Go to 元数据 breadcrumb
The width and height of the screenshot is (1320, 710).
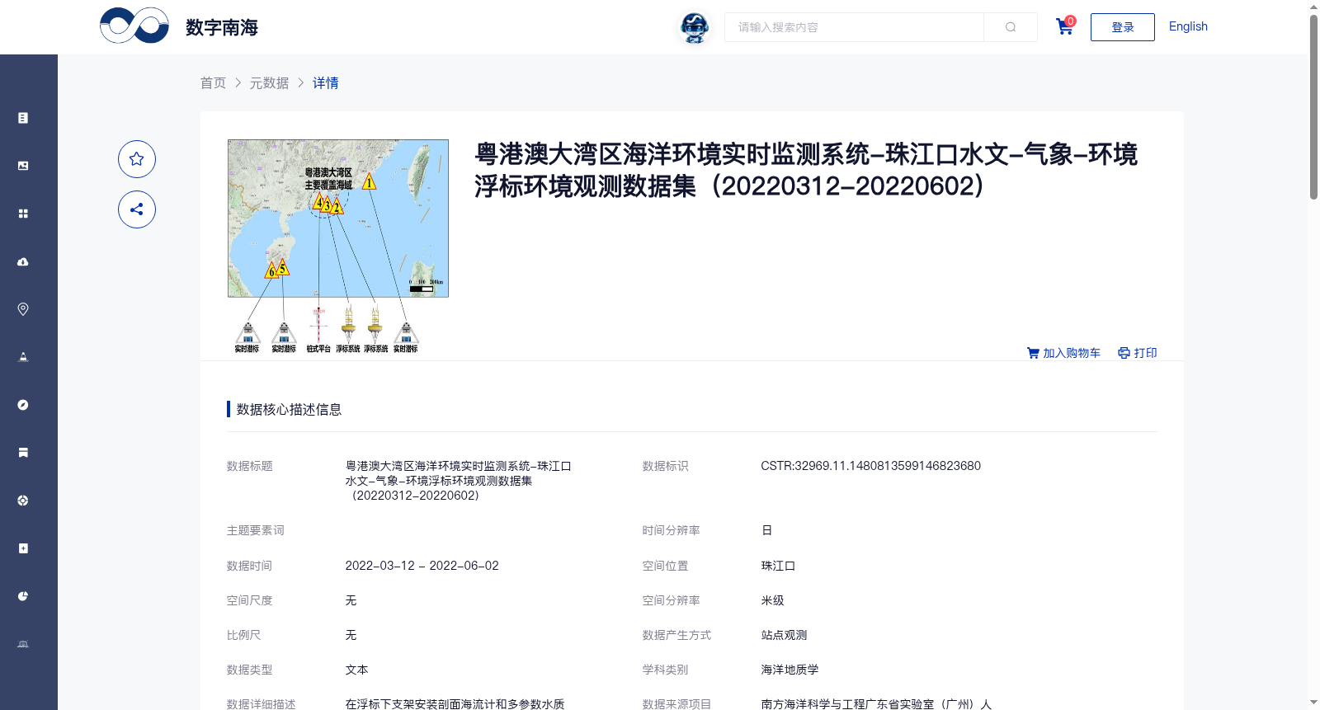click(x=269, y=82)
